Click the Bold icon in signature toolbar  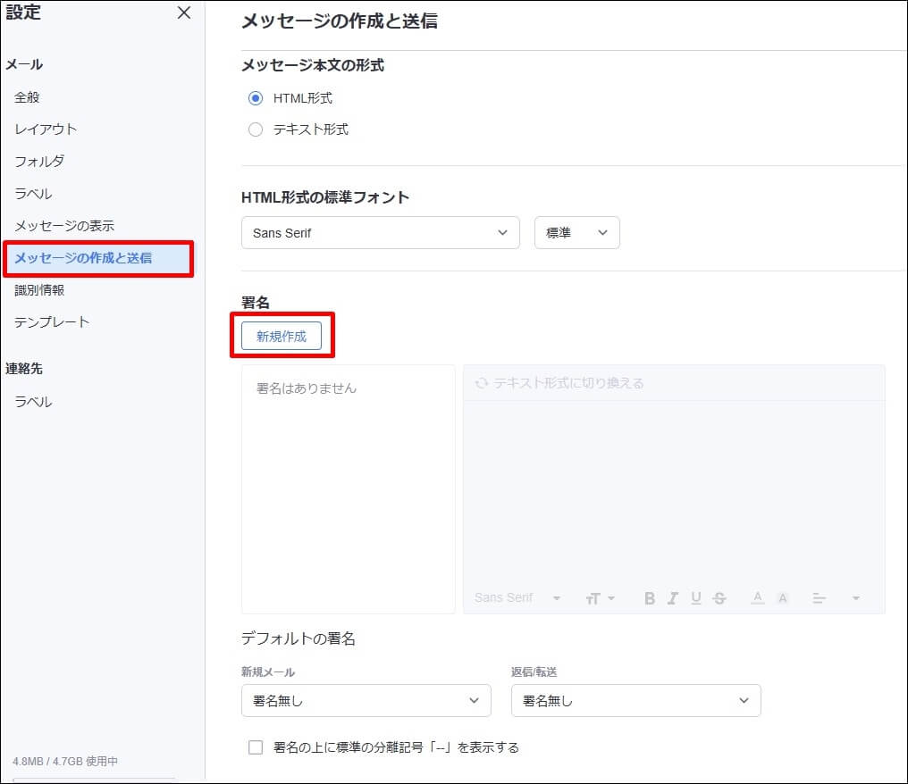coord(650,598)
